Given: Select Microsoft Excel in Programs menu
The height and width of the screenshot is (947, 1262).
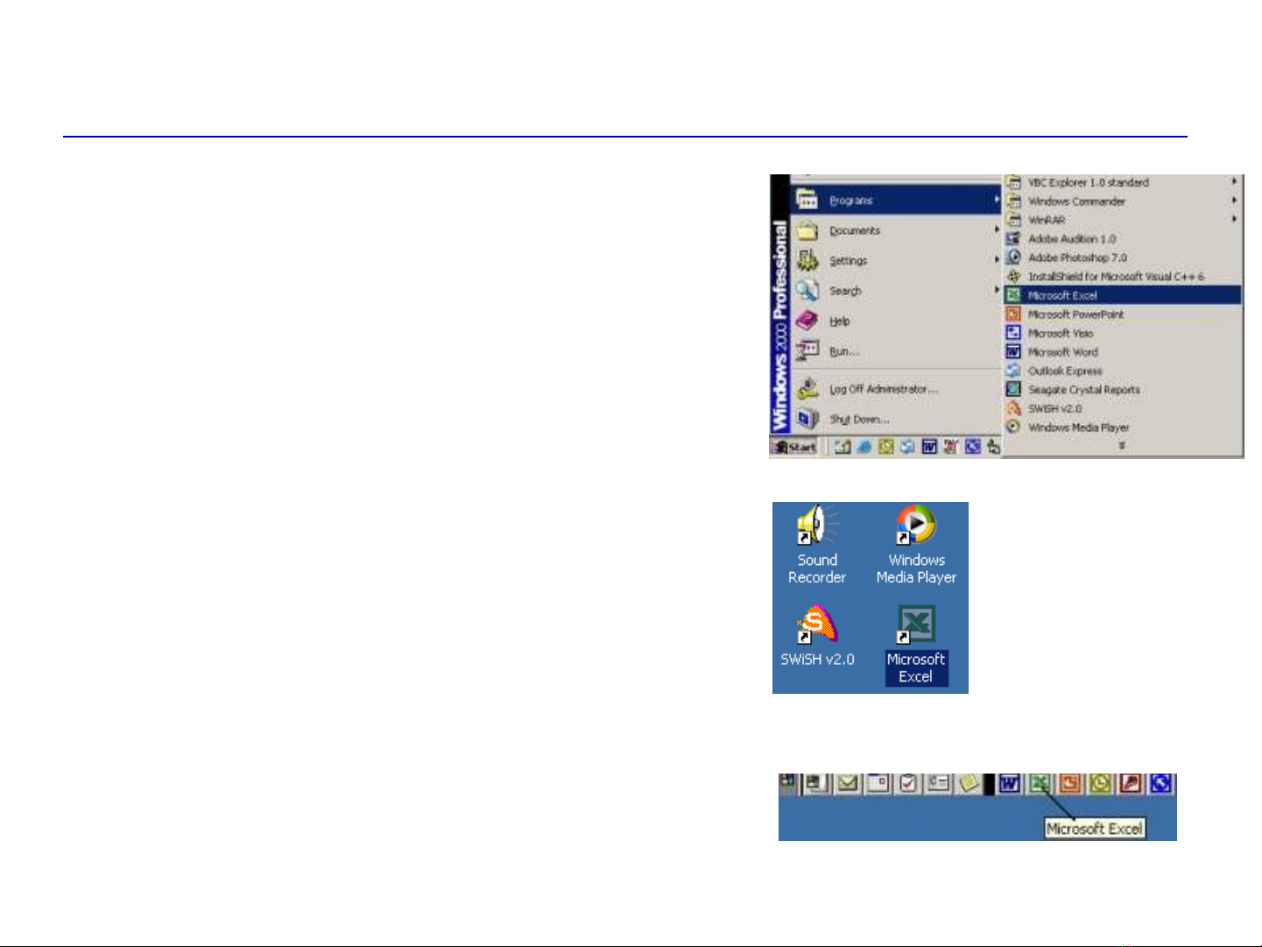Looking at the screenshot, I should (1062, 295).
